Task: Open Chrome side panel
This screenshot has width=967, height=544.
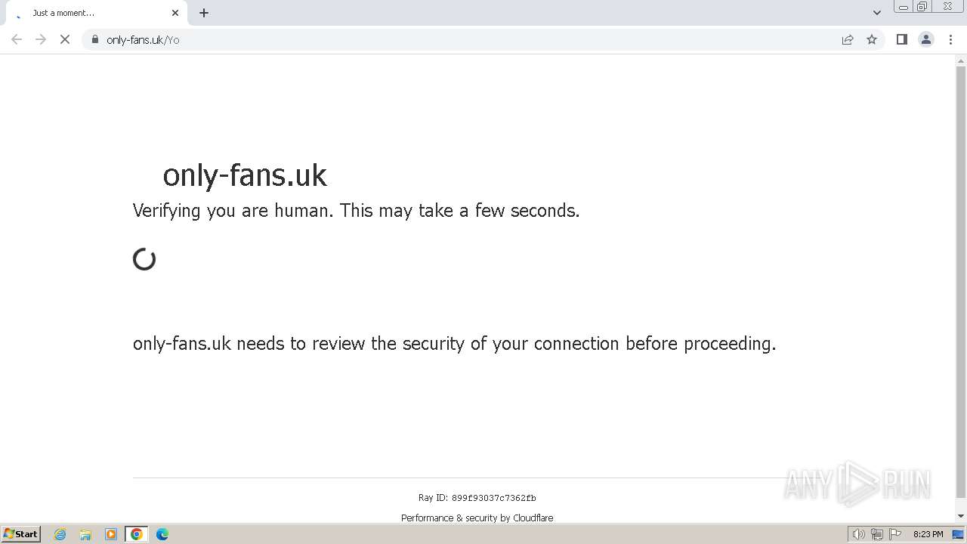Action: click(901, 40)
